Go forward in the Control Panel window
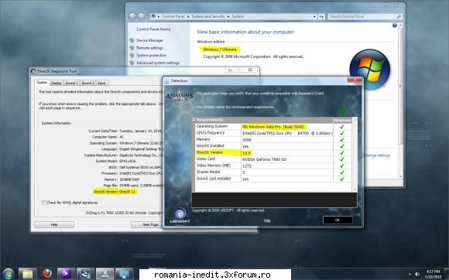Viewport: 449px width, 280px height. click(x=141, y=16)
